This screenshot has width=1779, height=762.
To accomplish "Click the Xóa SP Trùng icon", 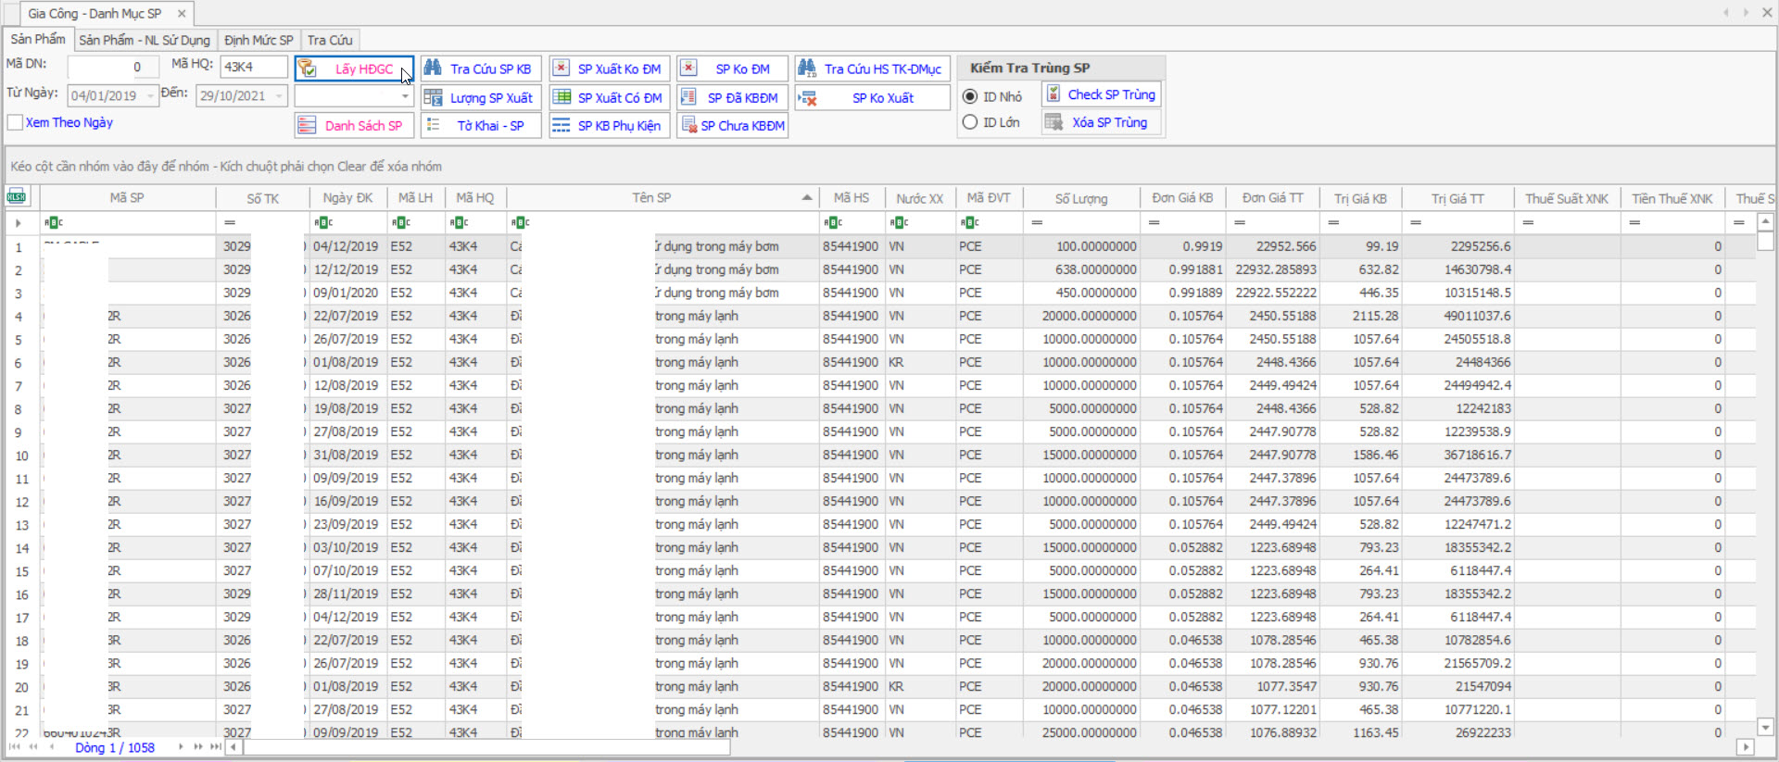I will (1054, 122).
